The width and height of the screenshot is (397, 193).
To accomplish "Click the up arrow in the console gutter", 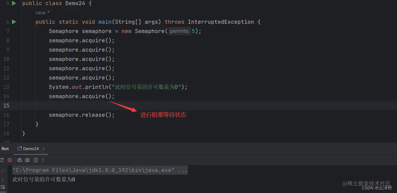I will point(3,171).
